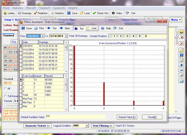Select the All radio button under Powerball
The image size is (187, 135).
[5, 89]
